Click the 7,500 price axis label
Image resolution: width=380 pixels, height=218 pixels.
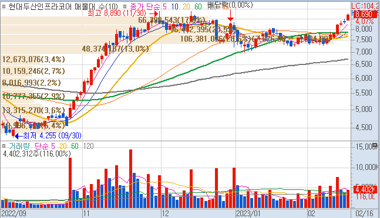coord(364,39)
